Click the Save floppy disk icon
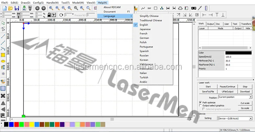The height and width of the screenshot is (132, 255). [x=17, y=8]
